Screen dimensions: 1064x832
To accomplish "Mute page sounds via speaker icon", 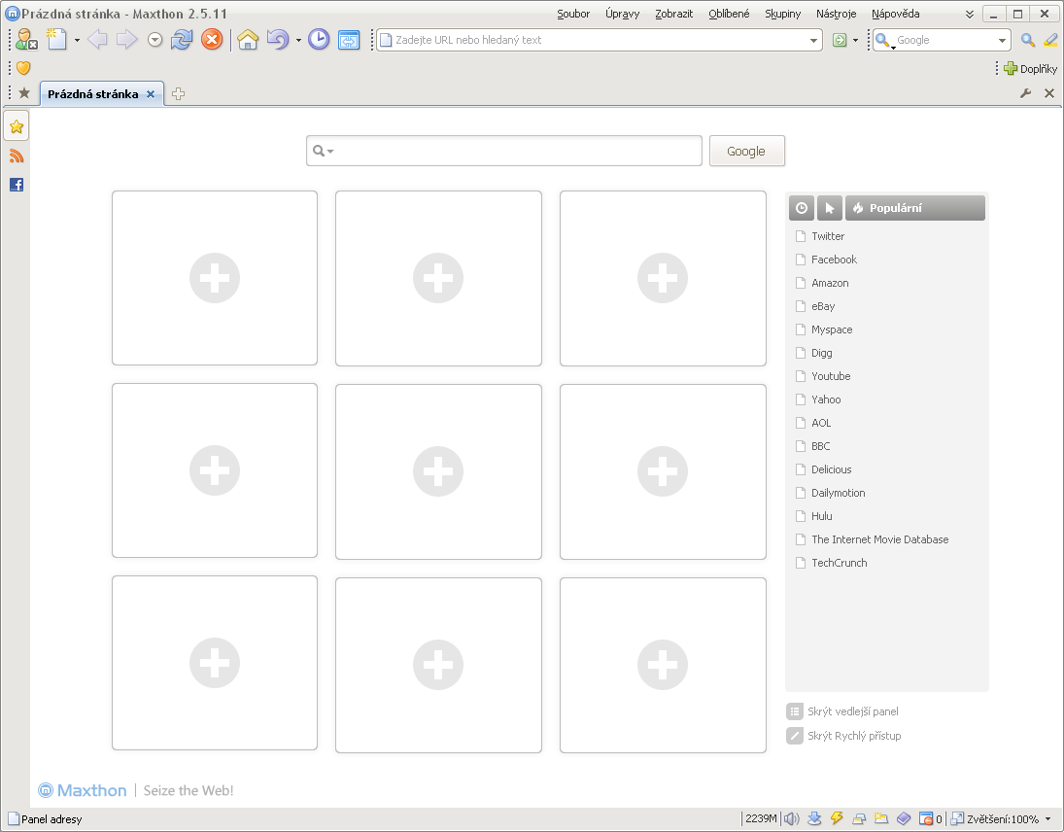I will tap(791, 817).
